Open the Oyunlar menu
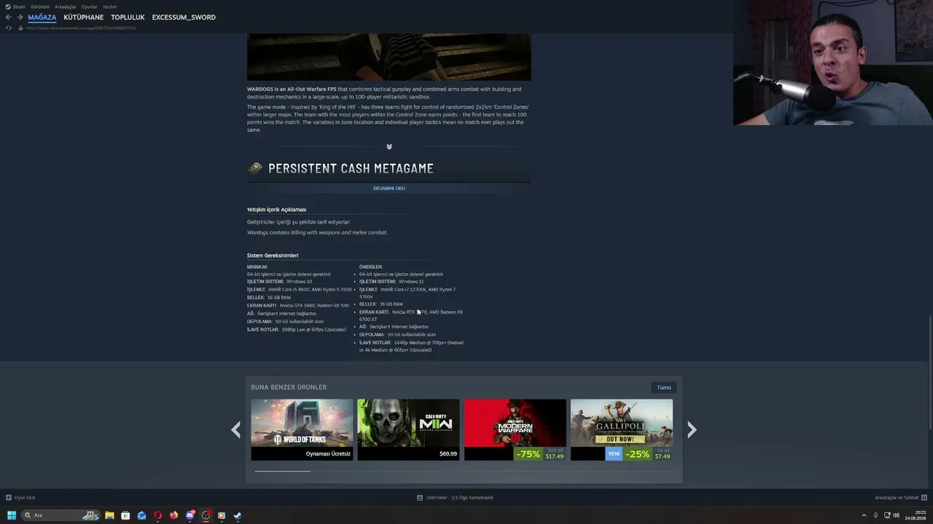This screenshot has height=524, width=933. [x=90, y=7]
